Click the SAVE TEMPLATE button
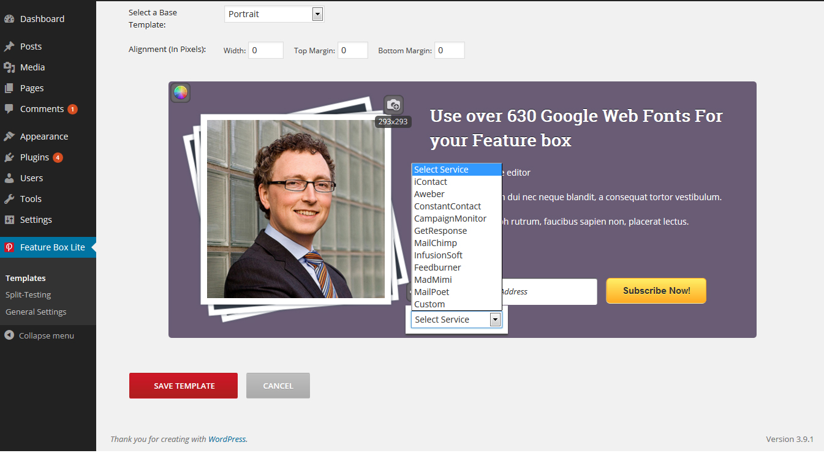 coord(183,386)
